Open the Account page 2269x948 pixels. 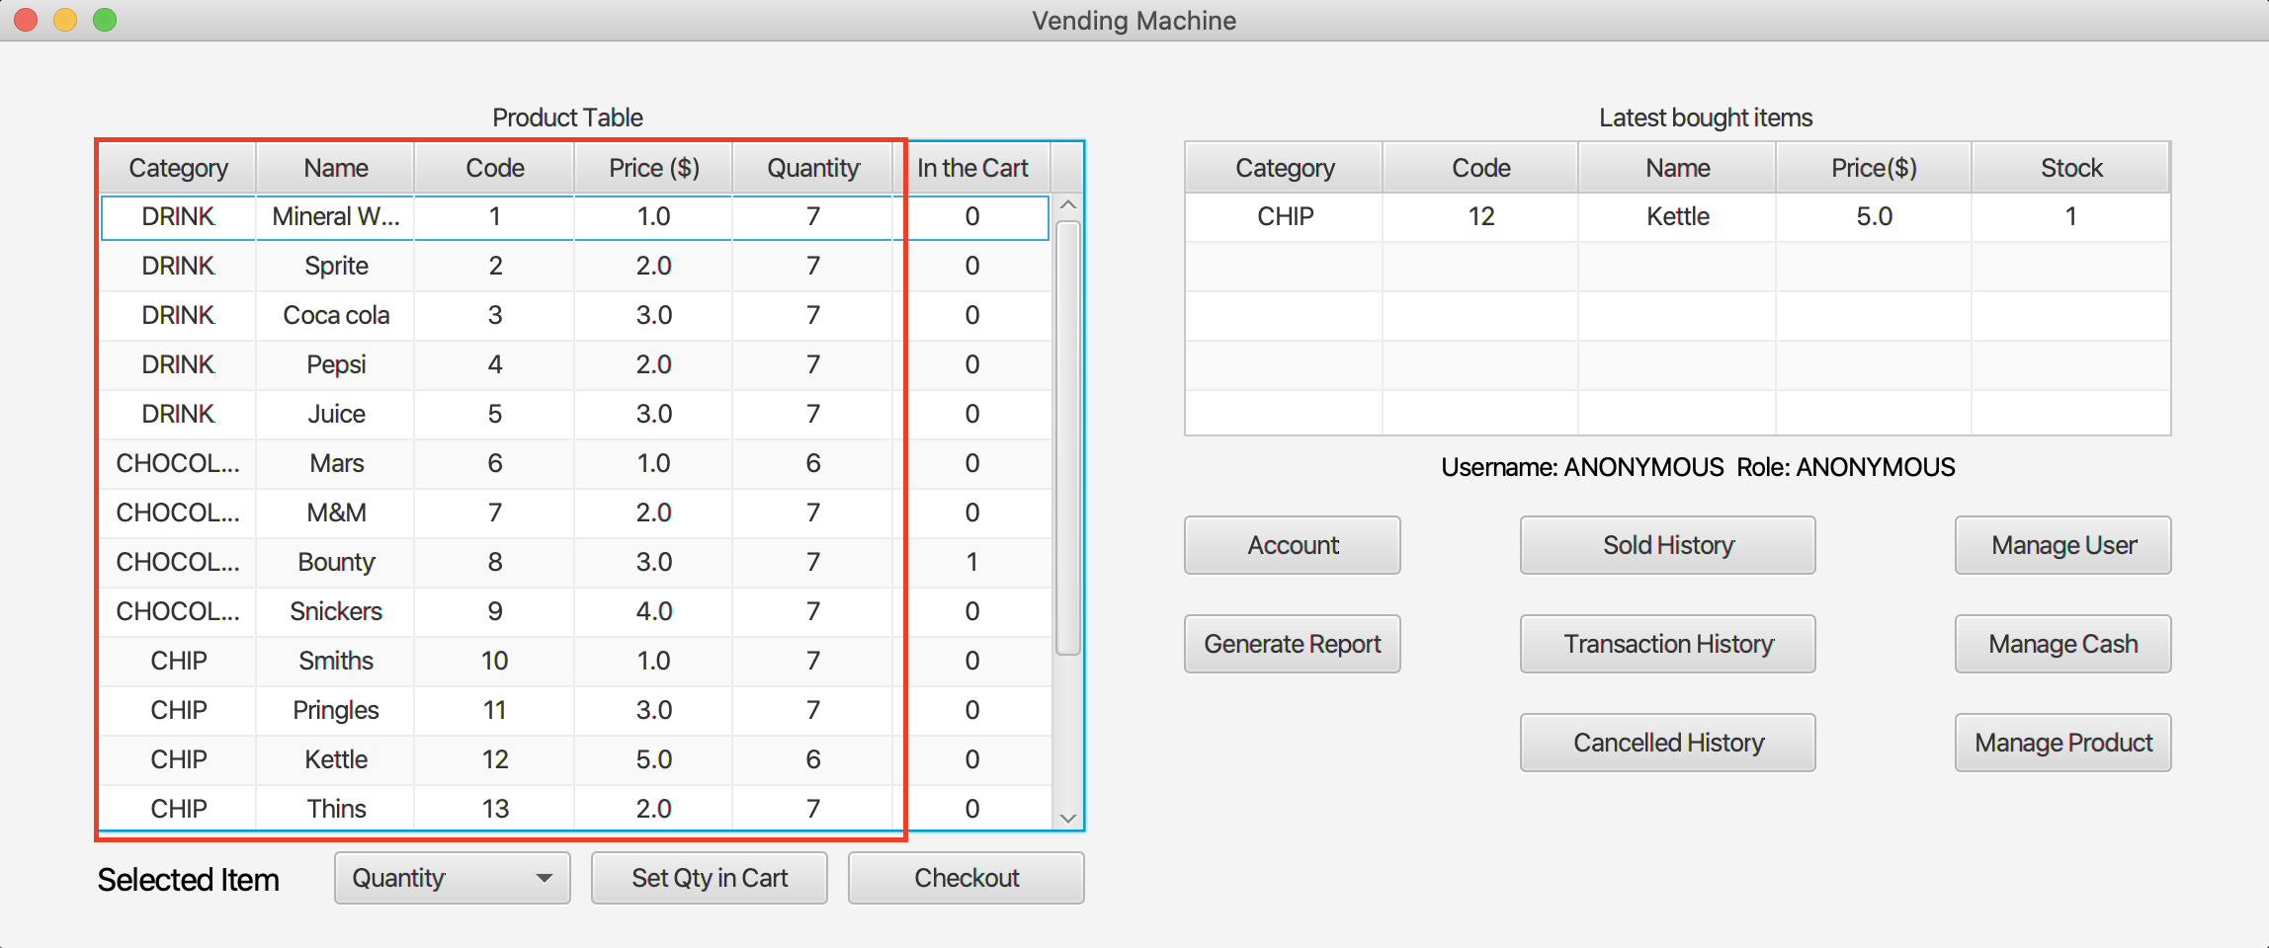pos(1292,545)
